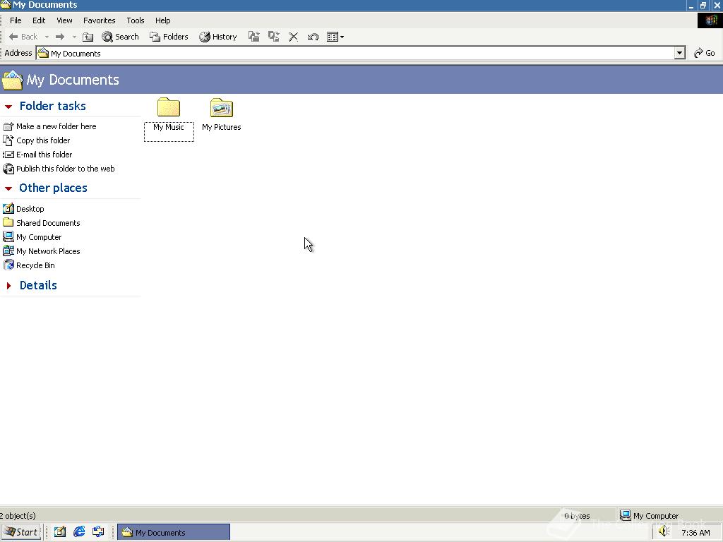Viewport: 723px width, 542px height.
Task: Click the My Music folder label
Action: click(169, 127)
